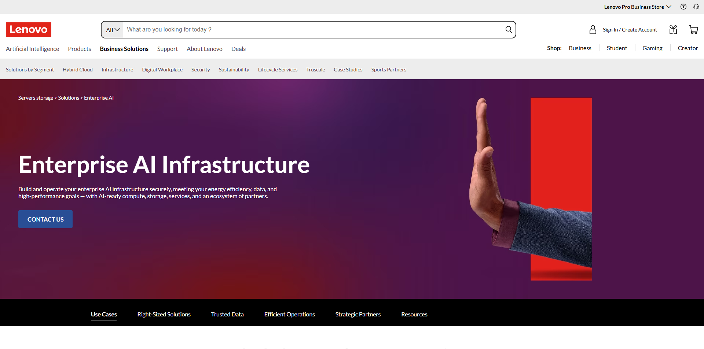704x349 pixels.
Task: Click the headset contact support icon
Action: tap(696, 7)
